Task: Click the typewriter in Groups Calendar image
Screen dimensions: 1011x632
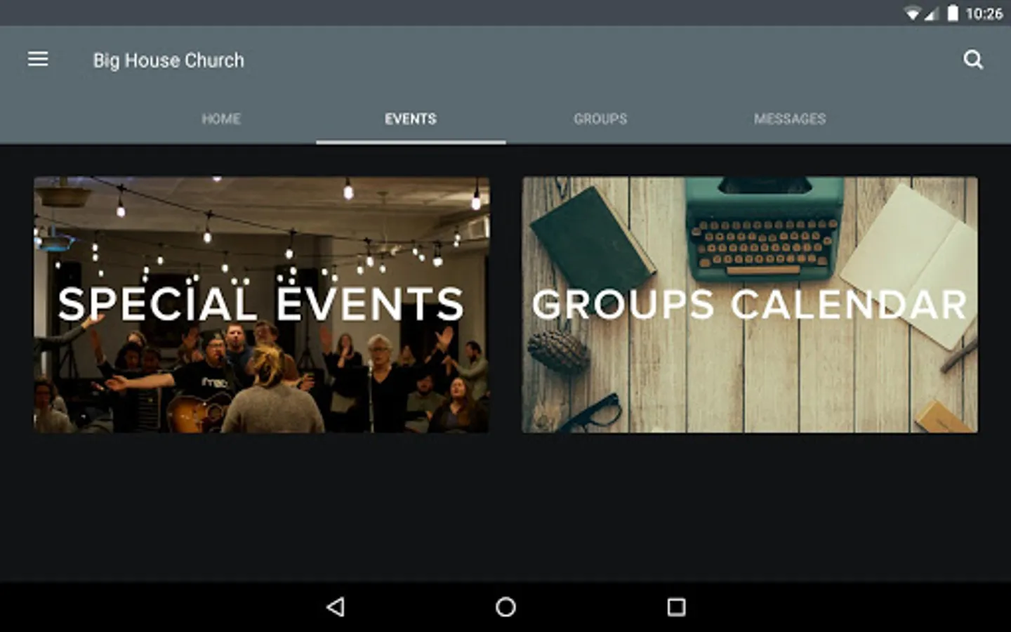Action: pos(765,228)
